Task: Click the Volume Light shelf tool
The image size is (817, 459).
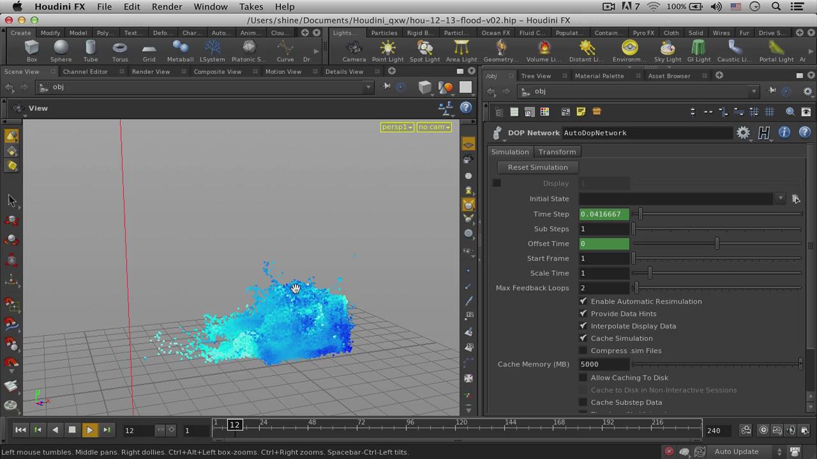Action: pos(543,50)
